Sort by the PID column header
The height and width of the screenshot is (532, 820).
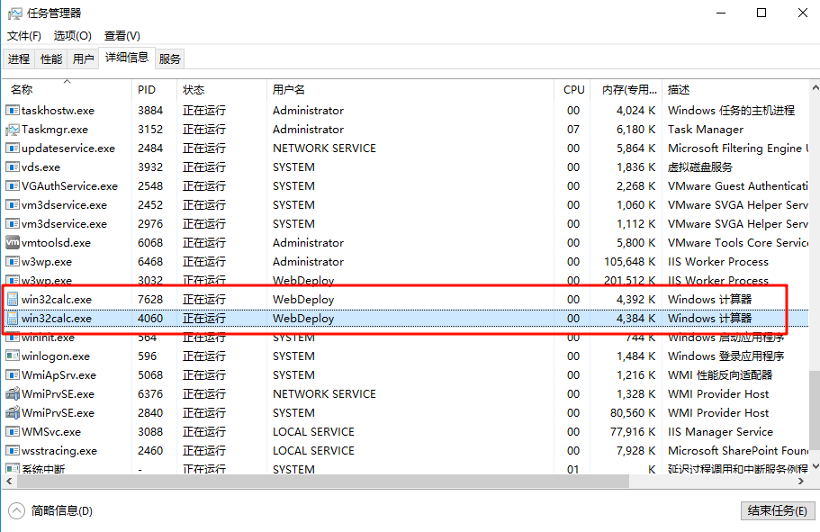[x=147, y=90]
